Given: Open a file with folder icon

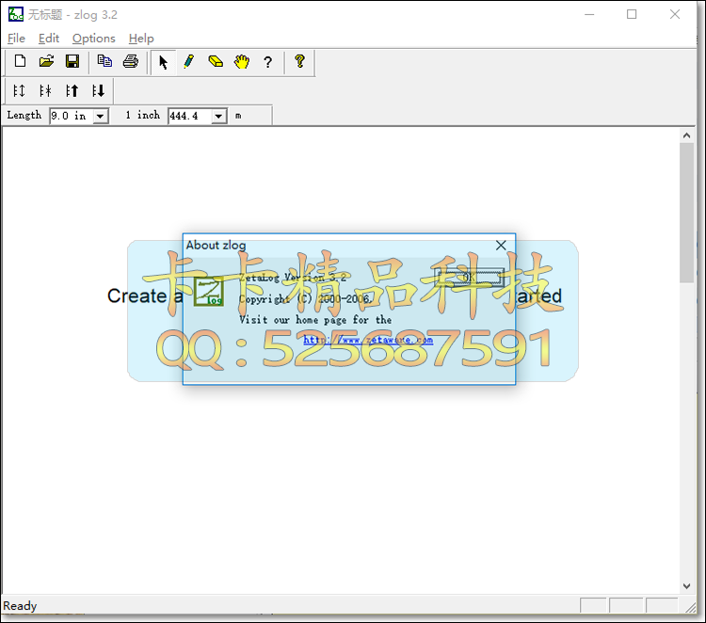Looking at the screenshot, I should [x=46, y=61].
